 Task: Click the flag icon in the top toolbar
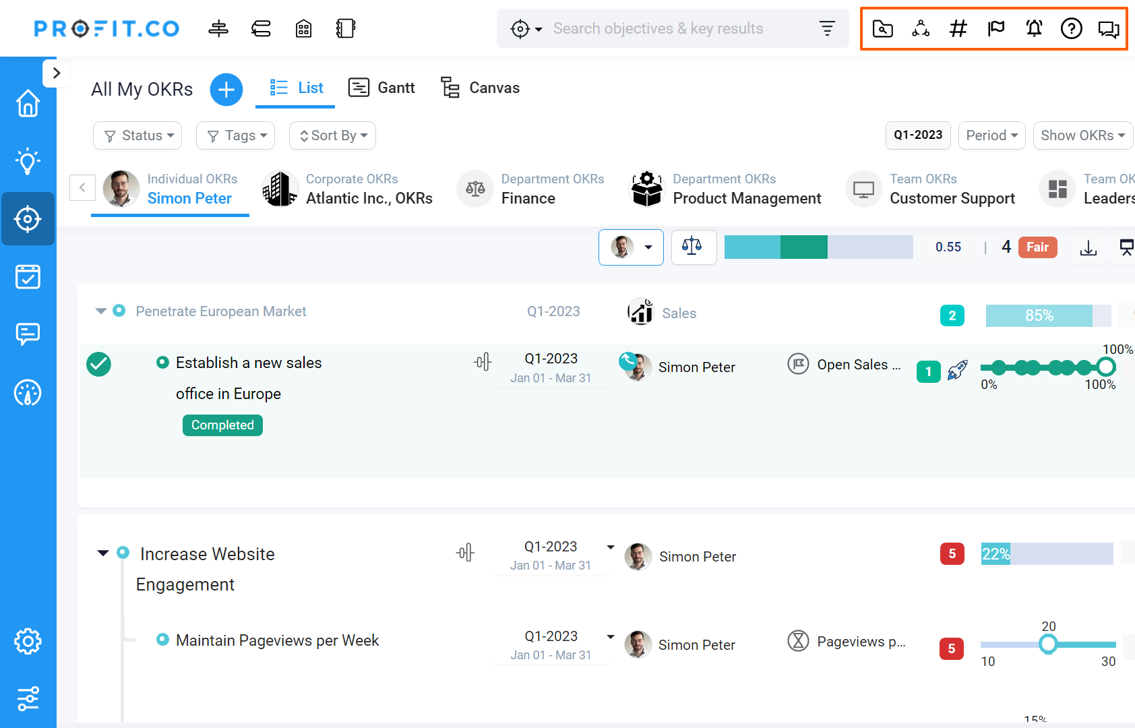coord(995,28)
